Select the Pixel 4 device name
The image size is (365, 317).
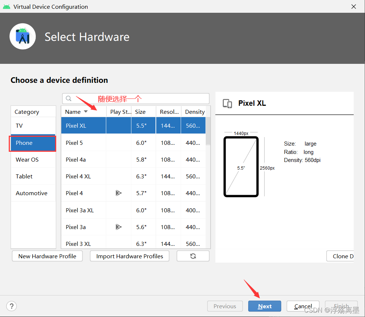[x=74, y=193]
